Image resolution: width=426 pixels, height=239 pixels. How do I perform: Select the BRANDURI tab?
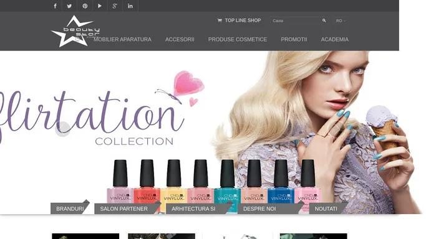coord(70,209)
